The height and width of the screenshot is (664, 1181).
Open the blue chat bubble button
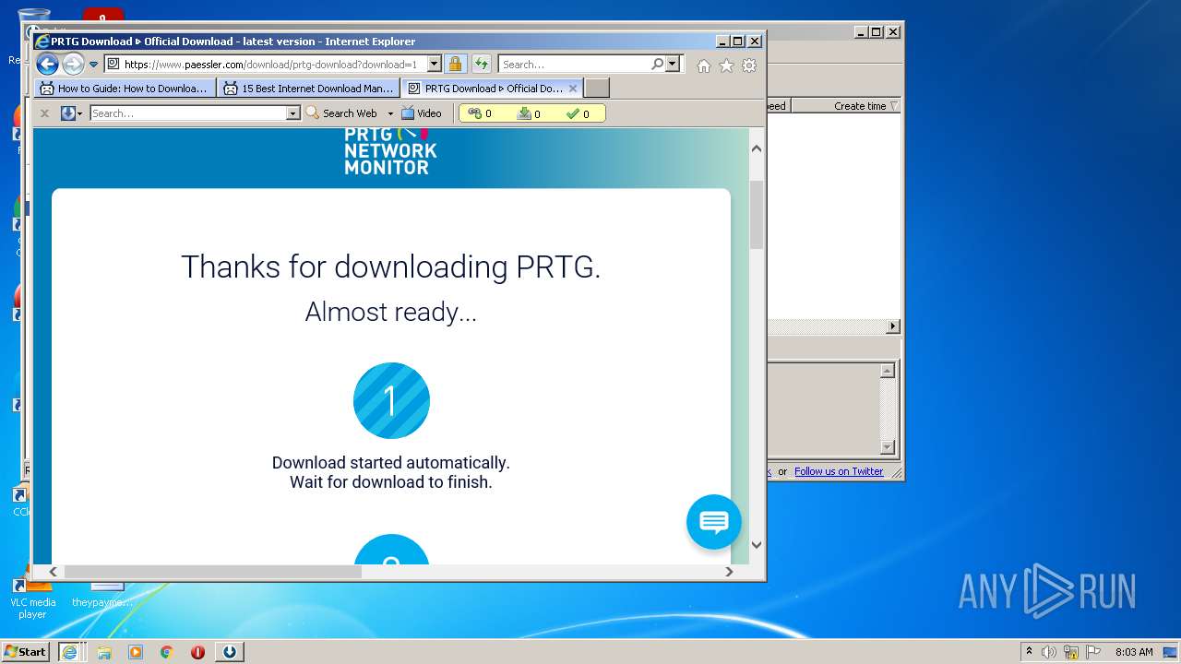click(714, 522)
